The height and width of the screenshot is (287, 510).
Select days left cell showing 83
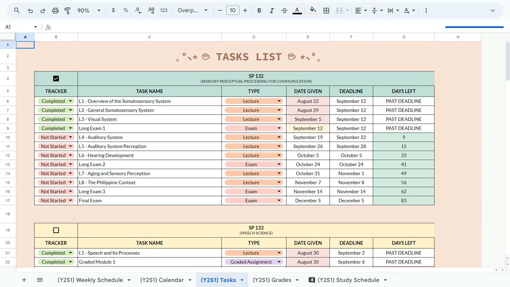(404, 201)
